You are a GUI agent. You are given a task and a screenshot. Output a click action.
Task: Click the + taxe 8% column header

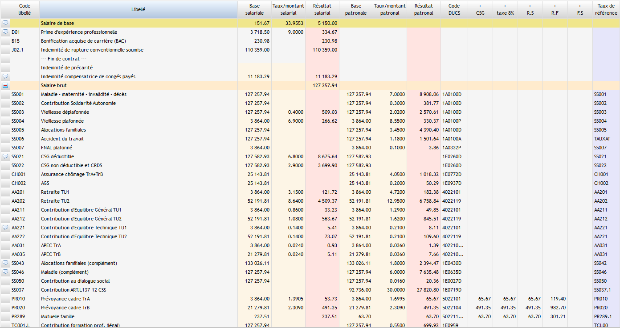tap(505, 9)
